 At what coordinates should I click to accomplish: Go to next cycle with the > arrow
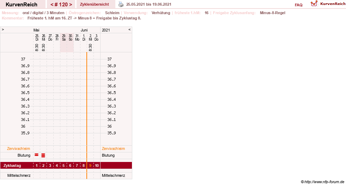coord(71,5)
